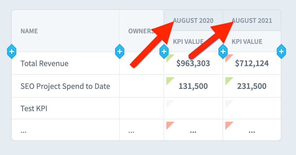Click the plus icon left of Name column
Screen dimensions: 296x155
tap(12, 51)
